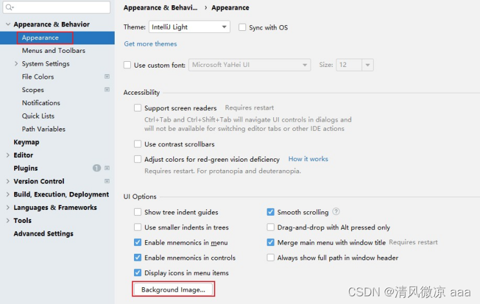Enable Support screen readers
The width and height of the screenshot is (480, 304).
pos(138,108)
